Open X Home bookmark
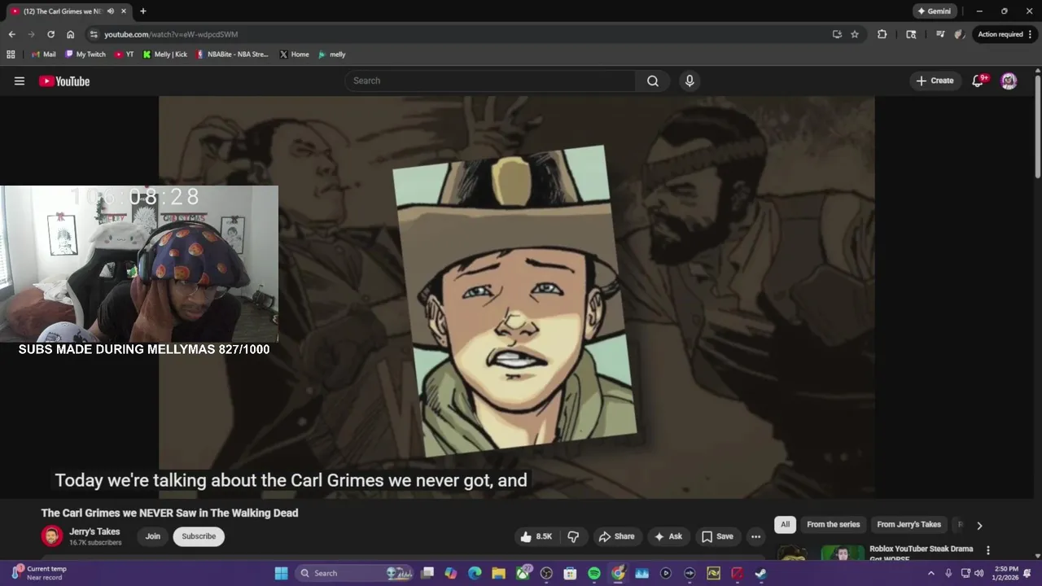Screen dimensions: 1042x586 pyautogui.click(x=294, y=55)
